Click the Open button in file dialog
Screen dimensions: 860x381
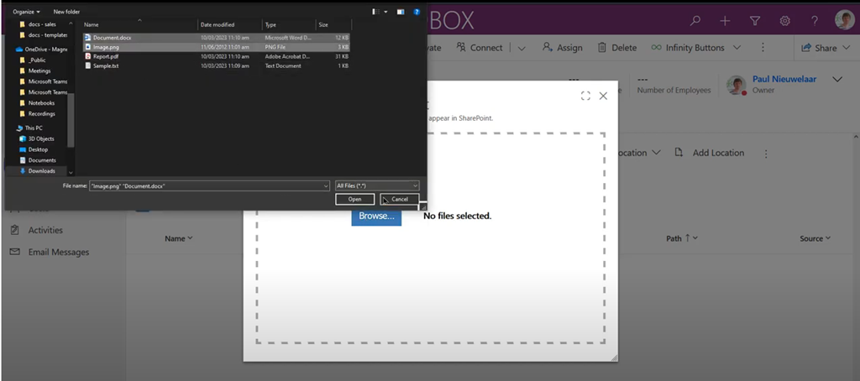click(355, 199)
